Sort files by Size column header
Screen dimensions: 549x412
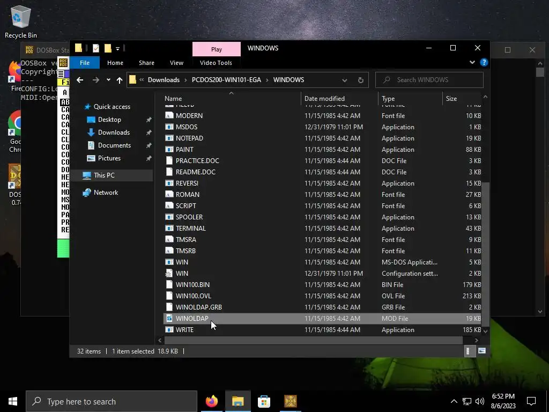[462, 99]
